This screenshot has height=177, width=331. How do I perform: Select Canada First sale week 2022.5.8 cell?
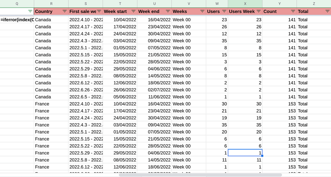pyautogui.click(x=86, y=76)
